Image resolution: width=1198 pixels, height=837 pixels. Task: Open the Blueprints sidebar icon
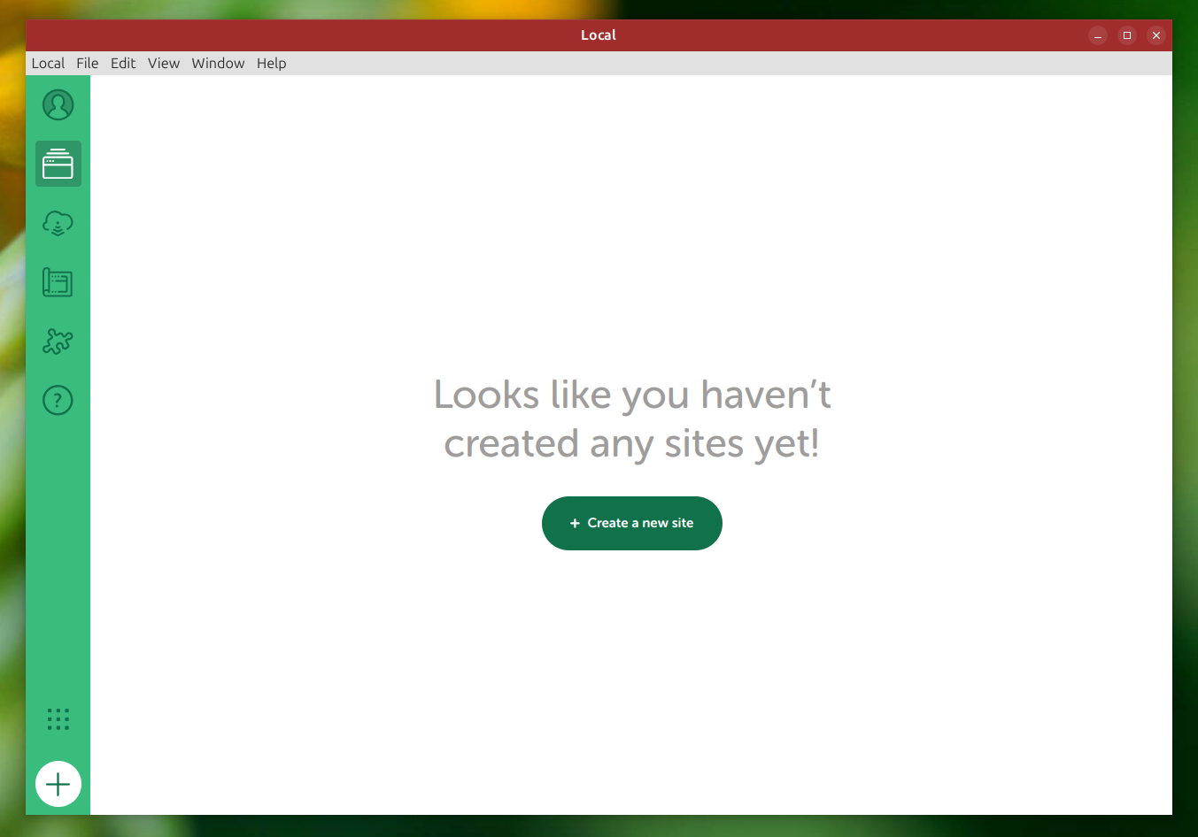pyautogui.click(x=58, y=282)
